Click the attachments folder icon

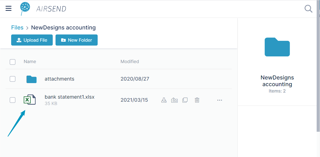(x=32, y=79)
